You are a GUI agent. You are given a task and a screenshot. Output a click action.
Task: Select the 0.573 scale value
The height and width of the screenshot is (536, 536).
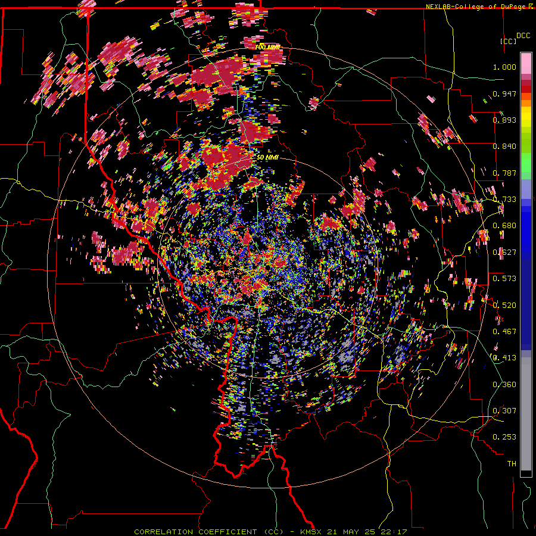(x=504, y=279)
